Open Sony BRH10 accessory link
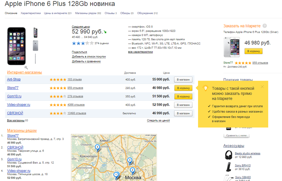Image resolution: width=282 pixels, height=181 pixels. click(x=243, y=166)
